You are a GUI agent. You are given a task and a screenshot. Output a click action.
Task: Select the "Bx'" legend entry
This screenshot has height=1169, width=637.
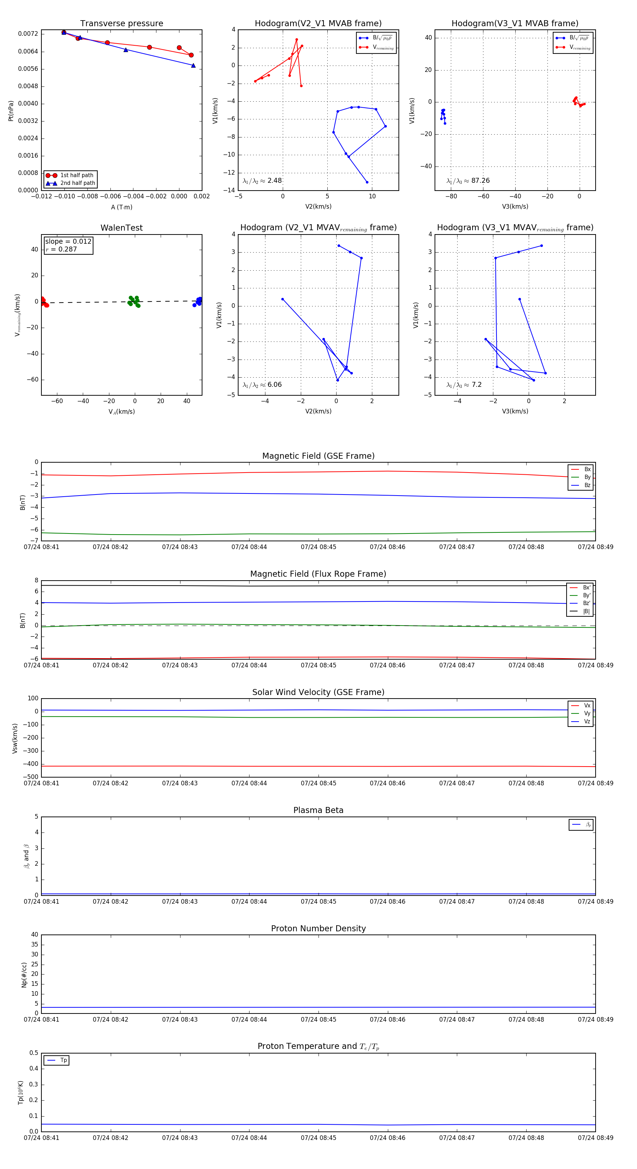point(580,587)
